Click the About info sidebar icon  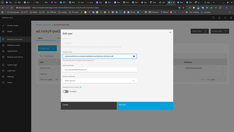(3, 82)
